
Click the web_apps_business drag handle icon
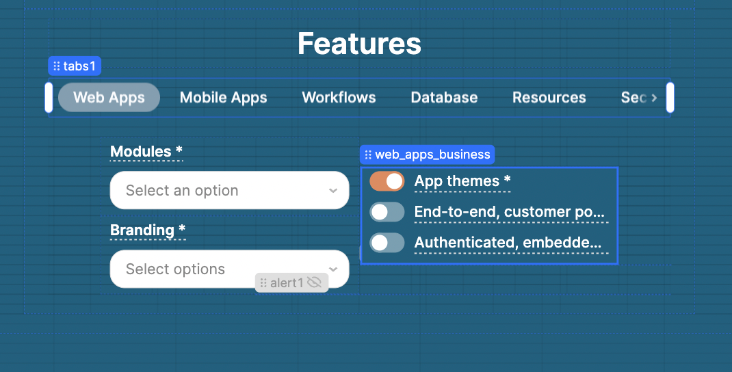(x=368, y=155)
